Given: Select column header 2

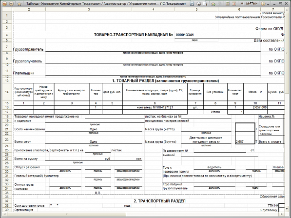Looking at the screenshot, I should (x=29, y=9).
